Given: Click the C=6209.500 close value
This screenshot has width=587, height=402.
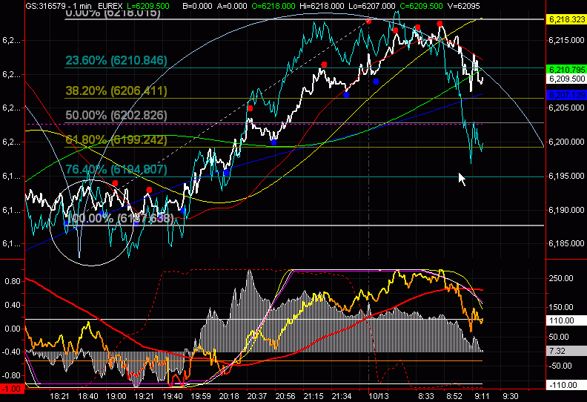Looking at the screenshot, I should pos(421,6).
